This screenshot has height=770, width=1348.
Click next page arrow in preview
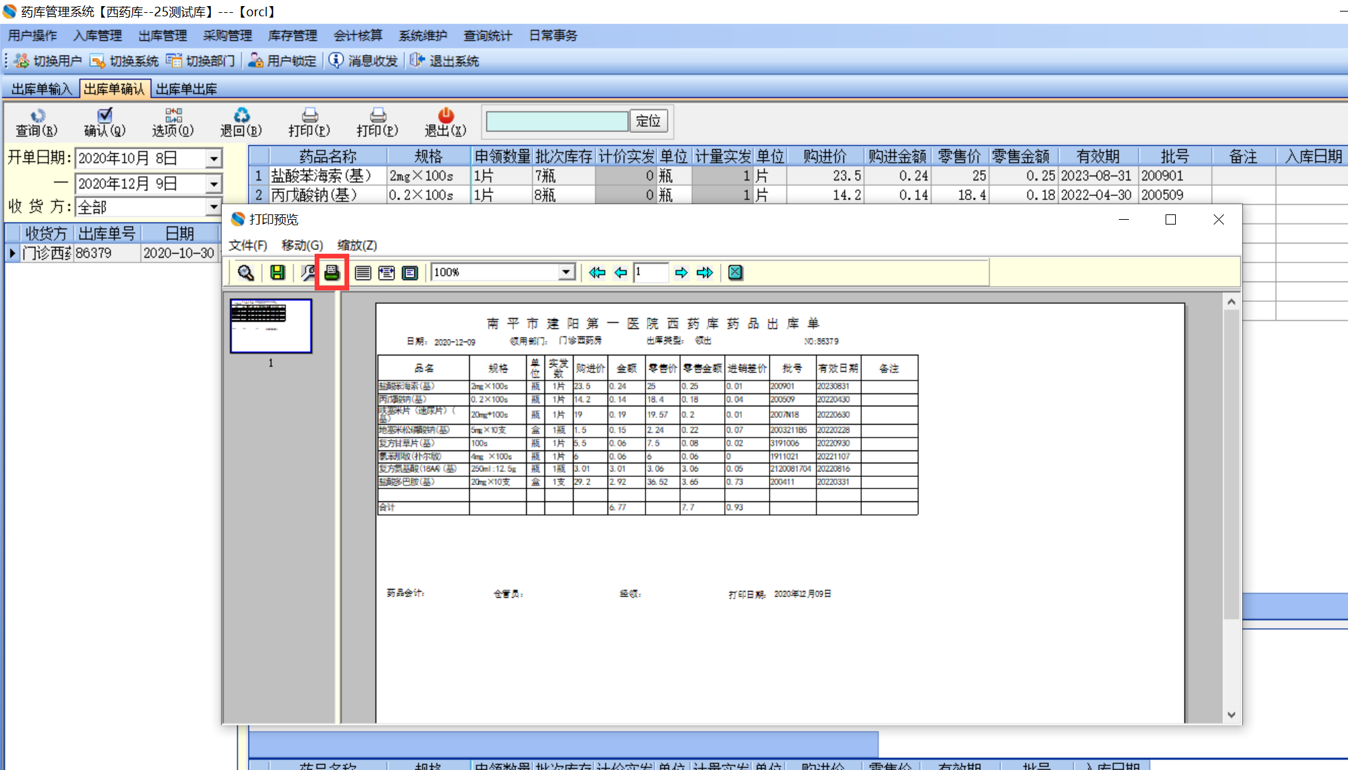(x=681, y=273)
